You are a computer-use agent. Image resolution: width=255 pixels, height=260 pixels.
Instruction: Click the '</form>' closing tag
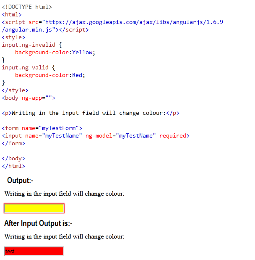(x=13, y=143)
